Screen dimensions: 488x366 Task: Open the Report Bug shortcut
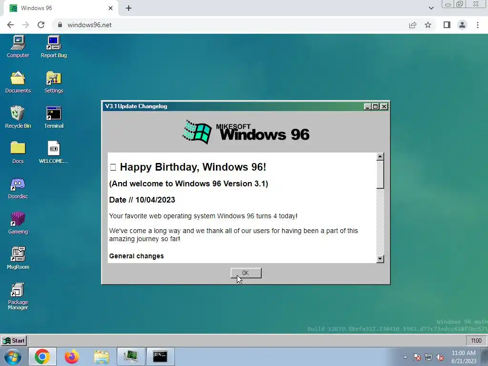point(53,47)
